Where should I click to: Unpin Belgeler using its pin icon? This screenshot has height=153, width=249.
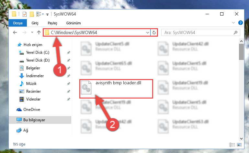click(x=68, y=68)
